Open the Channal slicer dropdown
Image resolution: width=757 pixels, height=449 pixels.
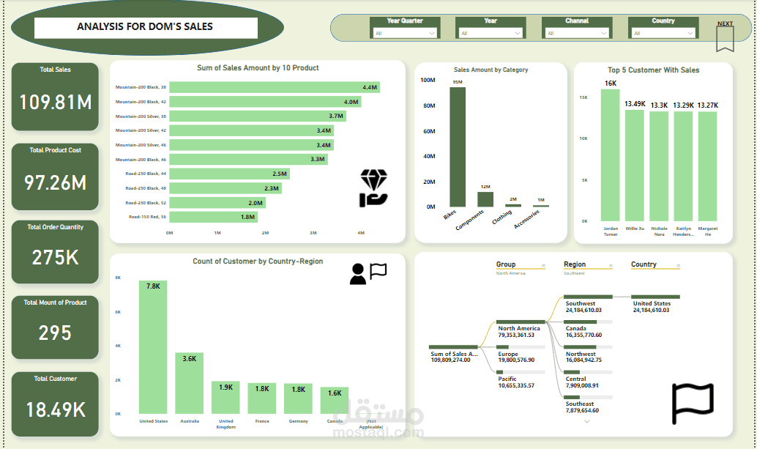pyautogui.click(x=577, y=33)
